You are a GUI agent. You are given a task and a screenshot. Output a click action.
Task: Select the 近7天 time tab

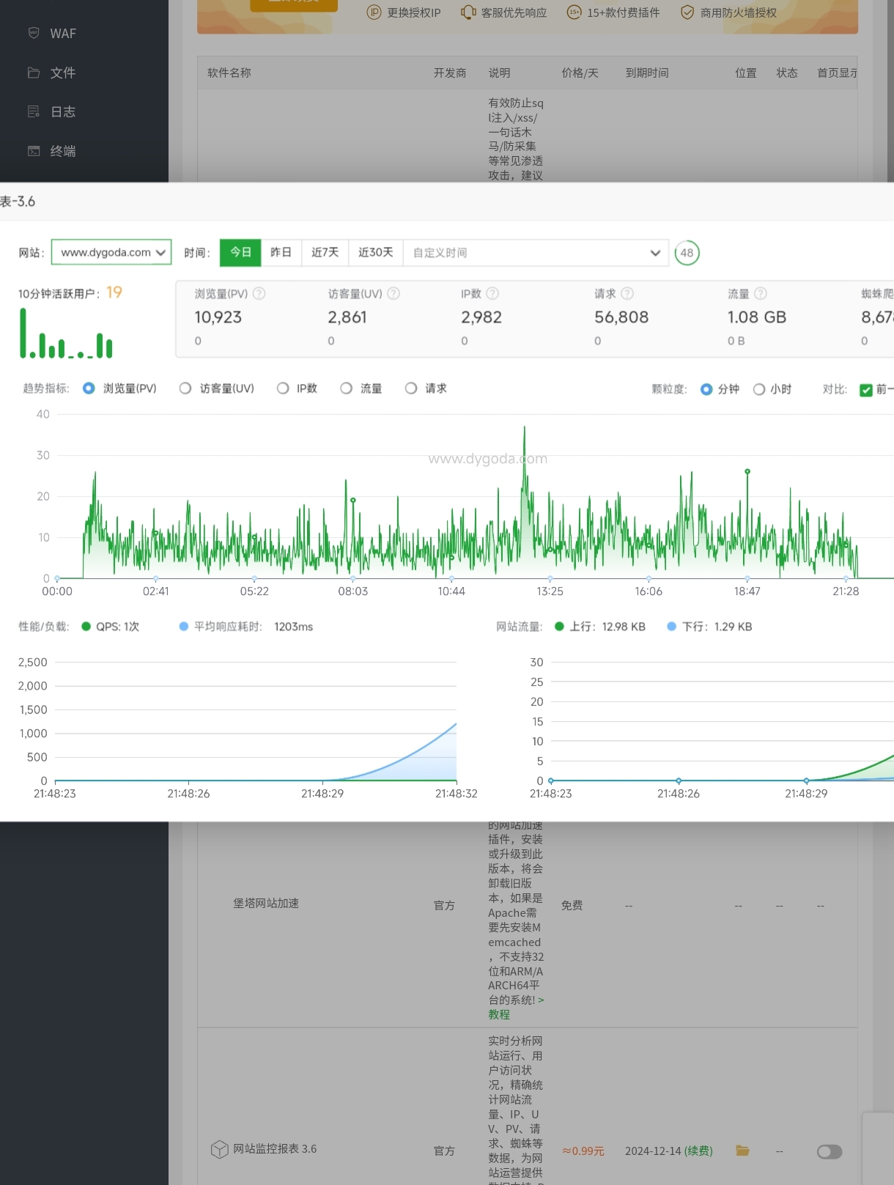coord(325,253)
